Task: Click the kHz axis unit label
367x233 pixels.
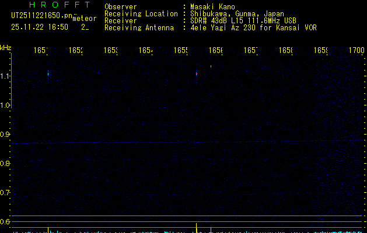Action: pyautogui.click(x=6, y=47)
